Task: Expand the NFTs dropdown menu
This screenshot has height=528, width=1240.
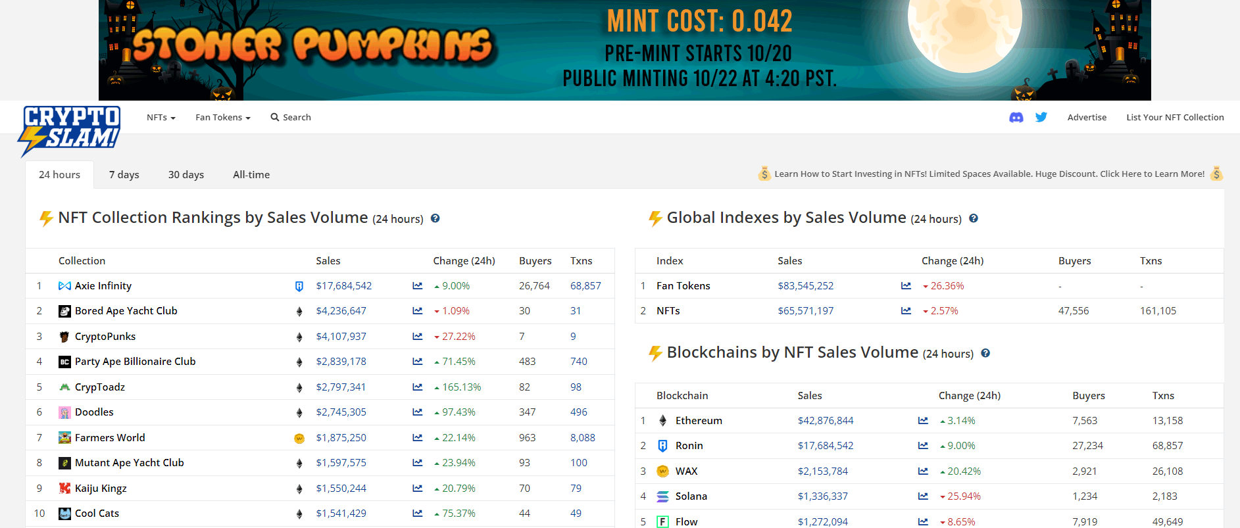Action: [161, 117]
